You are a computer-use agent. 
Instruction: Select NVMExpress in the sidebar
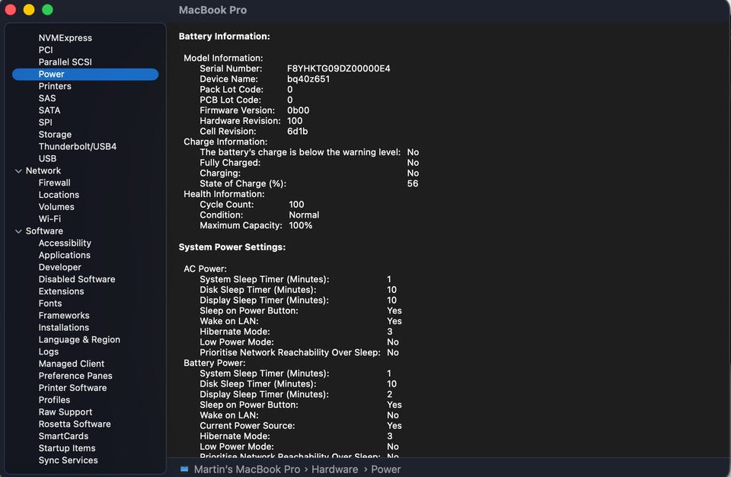point(65,38)
